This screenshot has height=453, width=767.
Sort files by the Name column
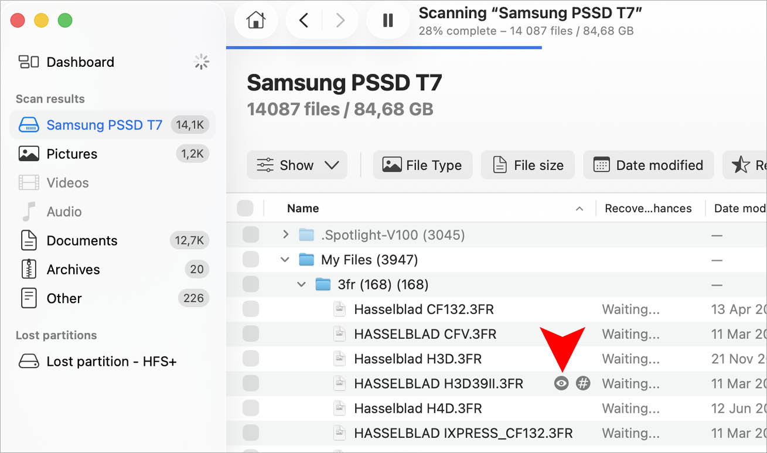pyautogui.click(x=302, y=208)
